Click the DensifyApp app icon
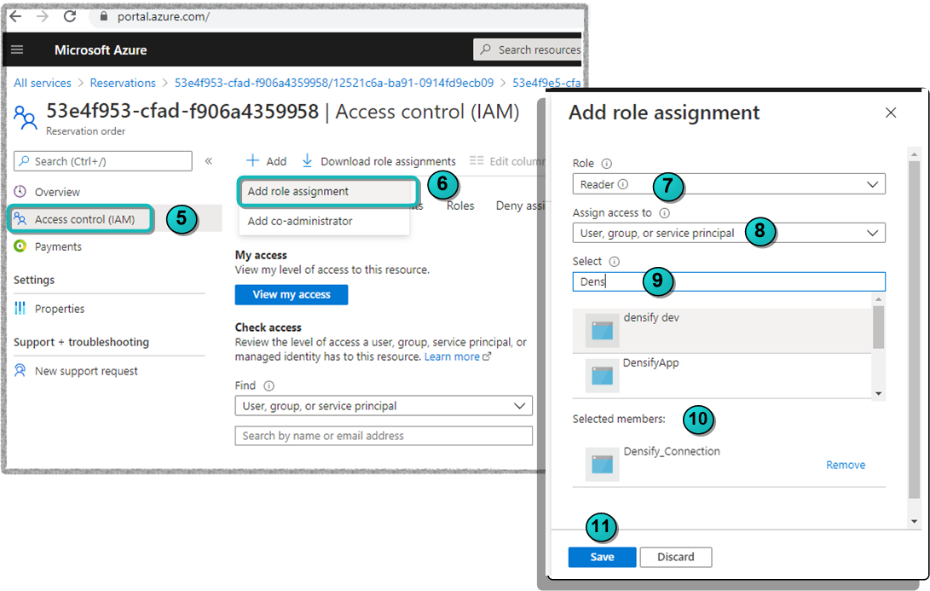This screenshot has width=930, height=591. [602, 376]
